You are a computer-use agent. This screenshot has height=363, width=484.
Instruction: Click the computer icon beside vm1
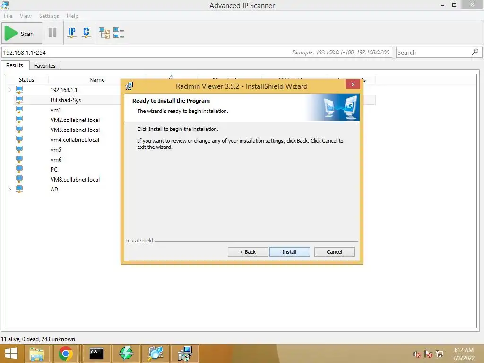point(19,110)
